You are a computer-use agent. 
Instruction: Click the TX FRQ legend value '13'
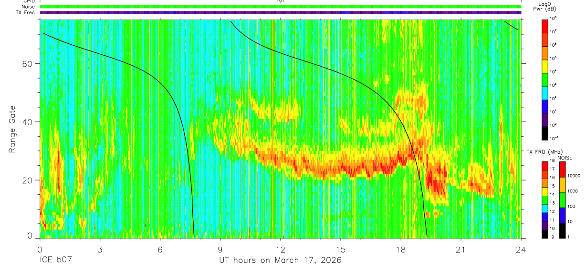coord(553,203)
